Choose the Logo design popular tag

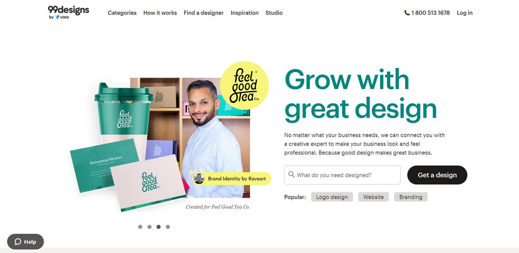332,197
